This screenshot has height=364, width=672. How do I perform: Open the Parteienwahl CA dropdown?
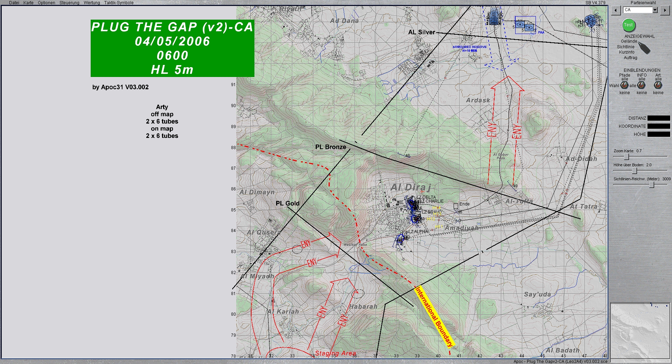(x=655, y=10)
